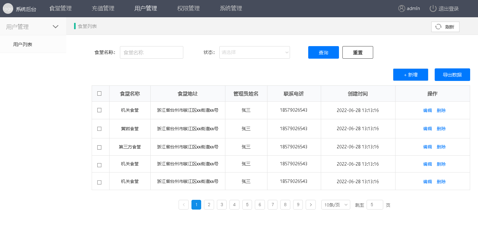
Task: Open 用户管理 top menu
Action: 146,8
